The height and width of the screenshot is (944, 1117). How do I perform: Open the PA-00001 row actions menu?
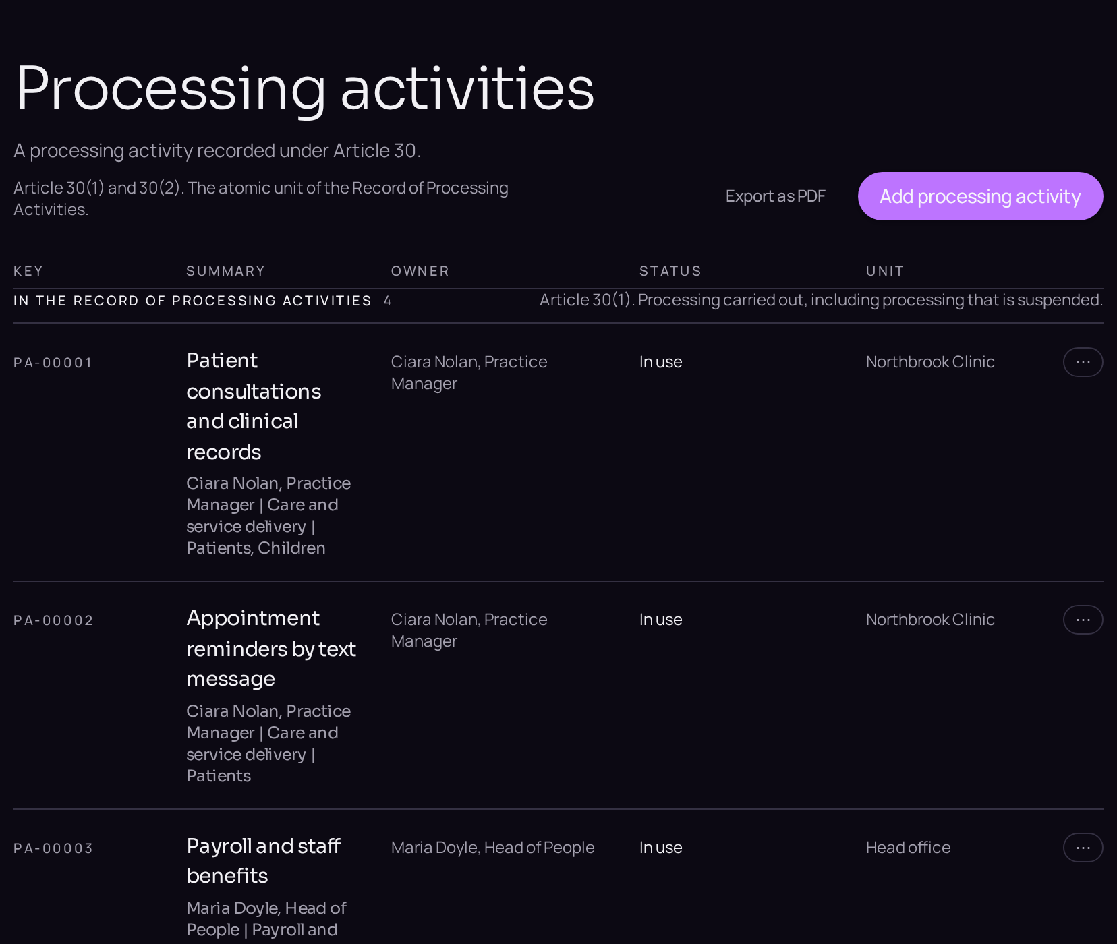[x=1083, y=362]
